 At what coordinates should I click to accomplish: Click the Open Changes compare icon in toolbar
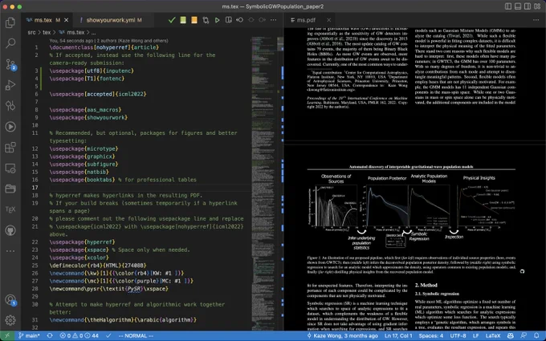click(x=206, y=20)
